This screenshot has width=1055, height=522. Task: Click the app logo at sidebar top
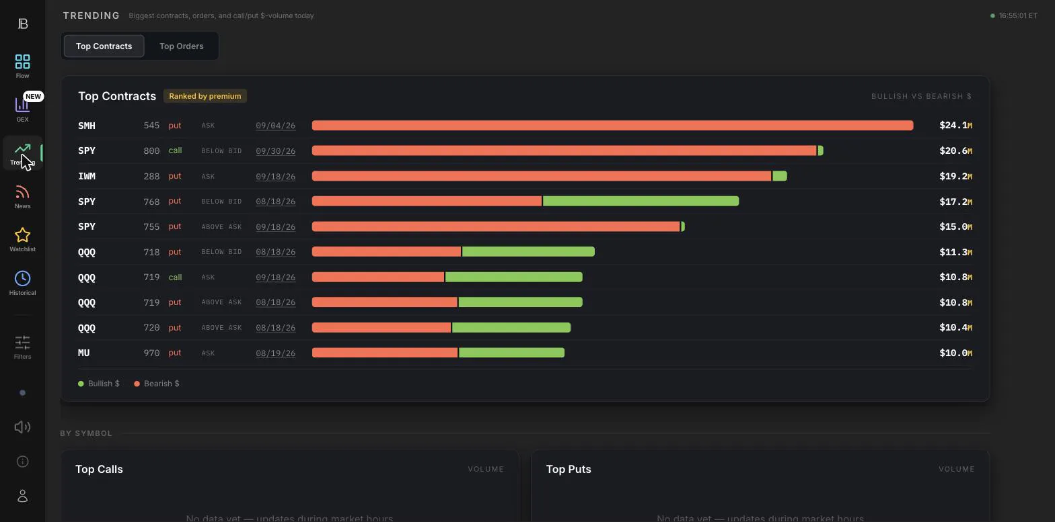click(x=22, y=24)
